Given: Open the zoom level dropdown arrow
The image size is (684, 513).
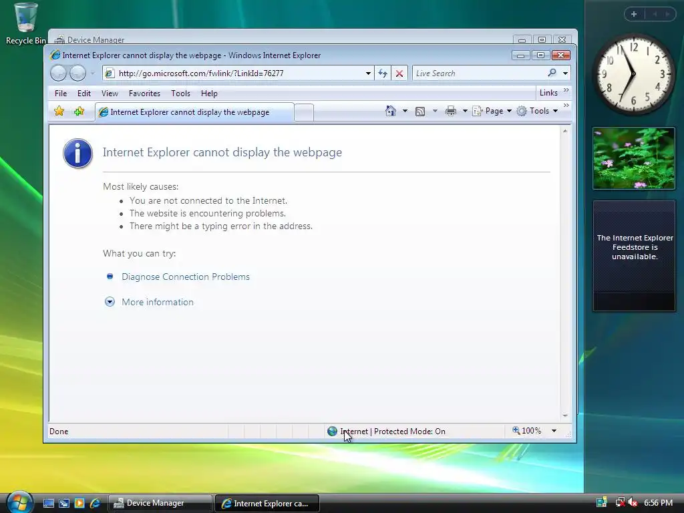Looking at the screenshot, I should point(554,431).
